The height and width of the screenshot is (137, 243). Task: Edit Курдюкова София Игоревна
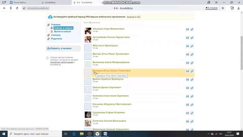(192, 113)
